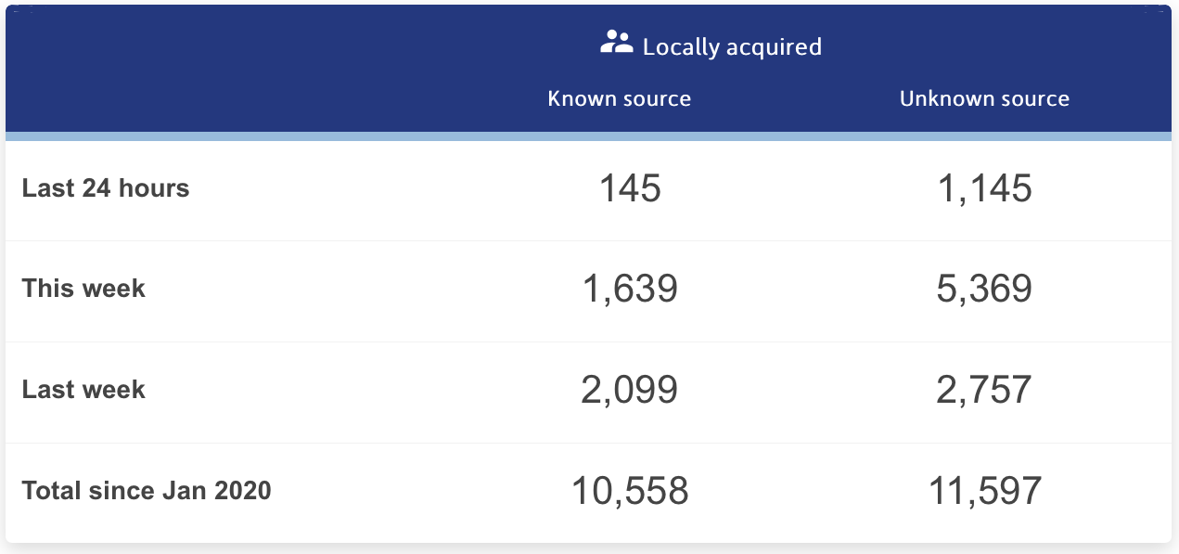
Task: Click the 2,757 unknown source value
Action: click(984, 390)
